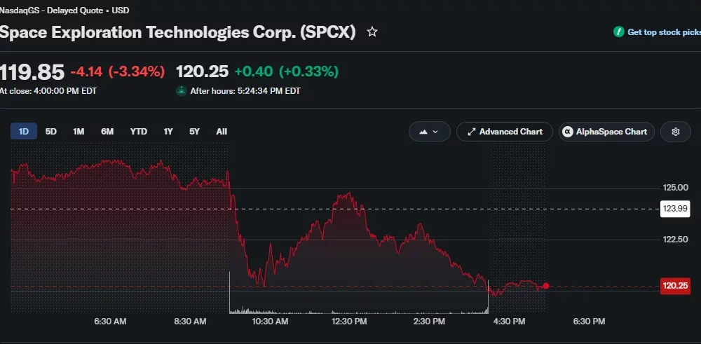Select the 6M range tab
This screenshot has height=344, width=701.
pyautogui.click(x=107, y=131)
